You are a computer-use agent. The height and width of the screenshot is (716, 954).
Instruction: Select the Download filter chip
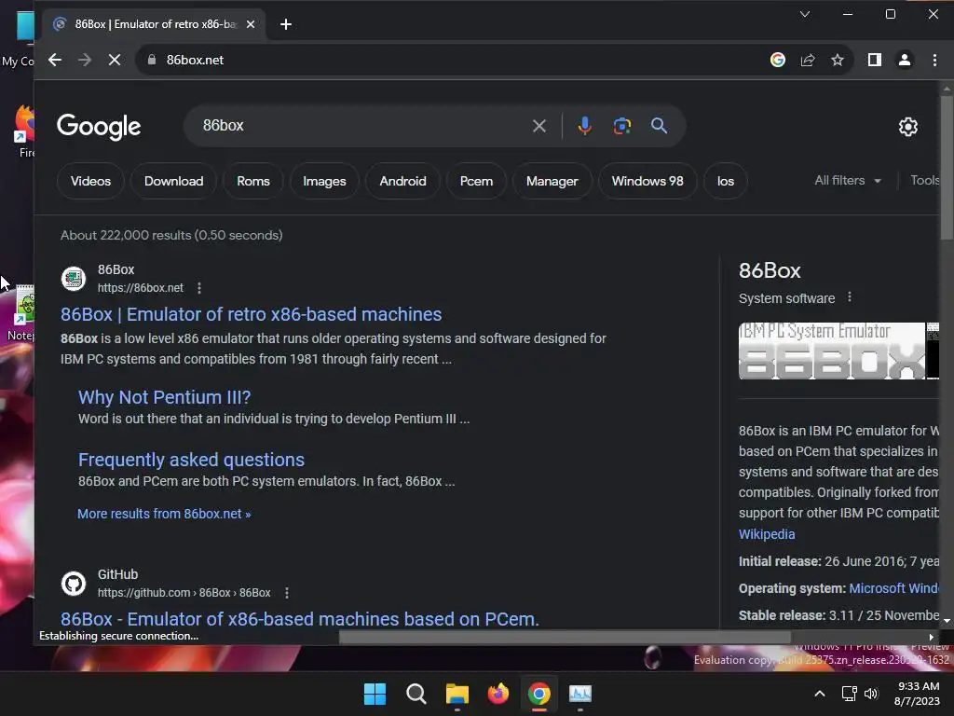pos(173,181)
